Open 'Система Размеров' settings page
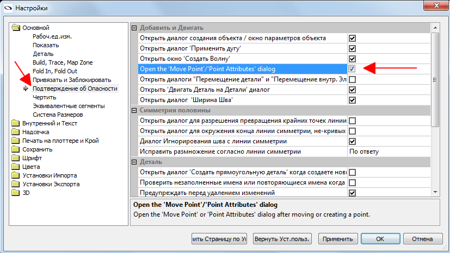This screenshot has height=253, width=450. [x=58, y=115]
